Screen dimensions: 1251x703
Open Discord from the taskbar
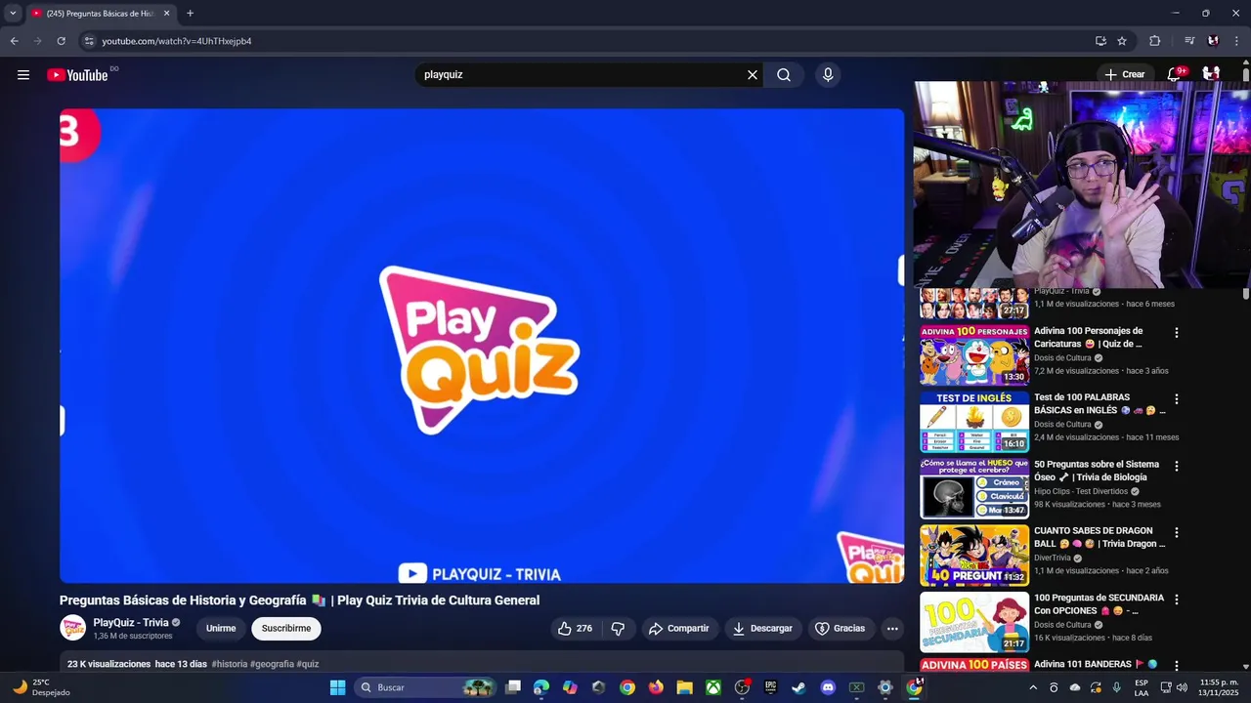coord(828,687)
